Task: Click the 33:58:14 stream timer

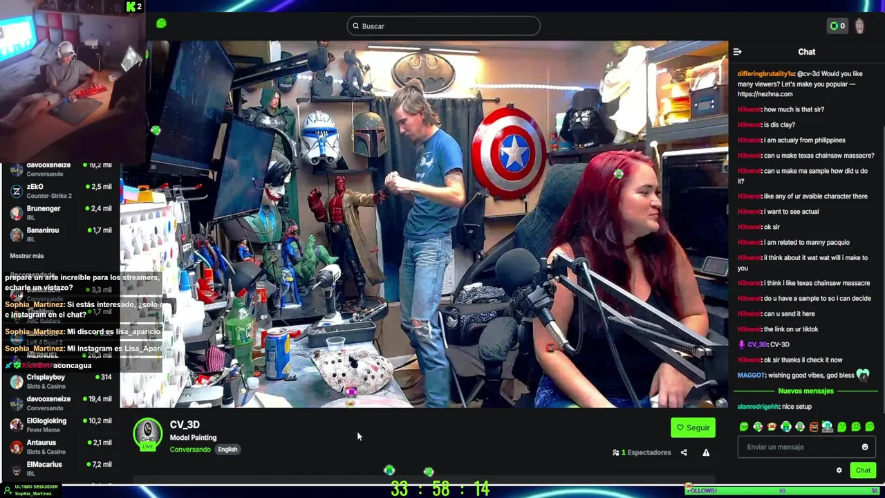Action: click(440, 489)
